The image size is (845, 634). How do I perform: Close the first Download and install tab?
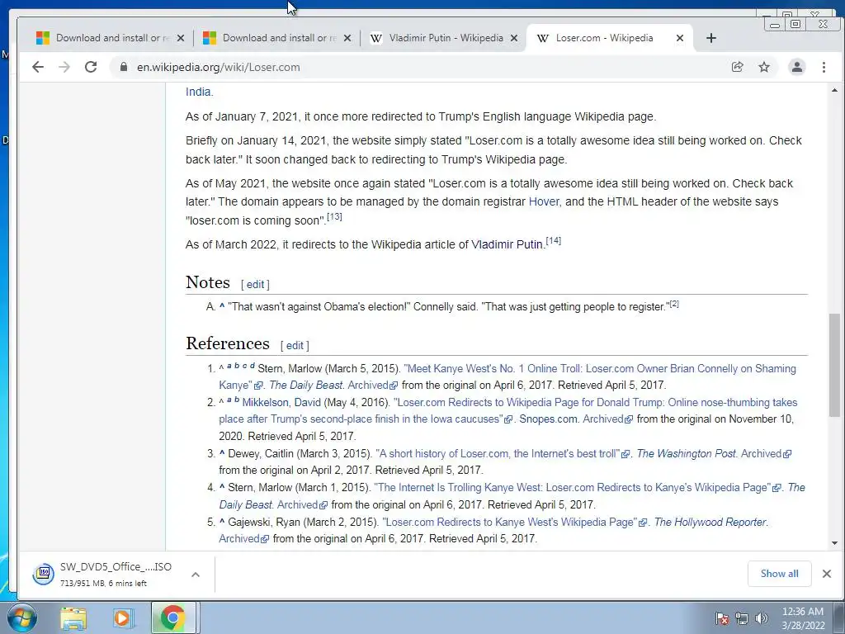tap(181, 38)
